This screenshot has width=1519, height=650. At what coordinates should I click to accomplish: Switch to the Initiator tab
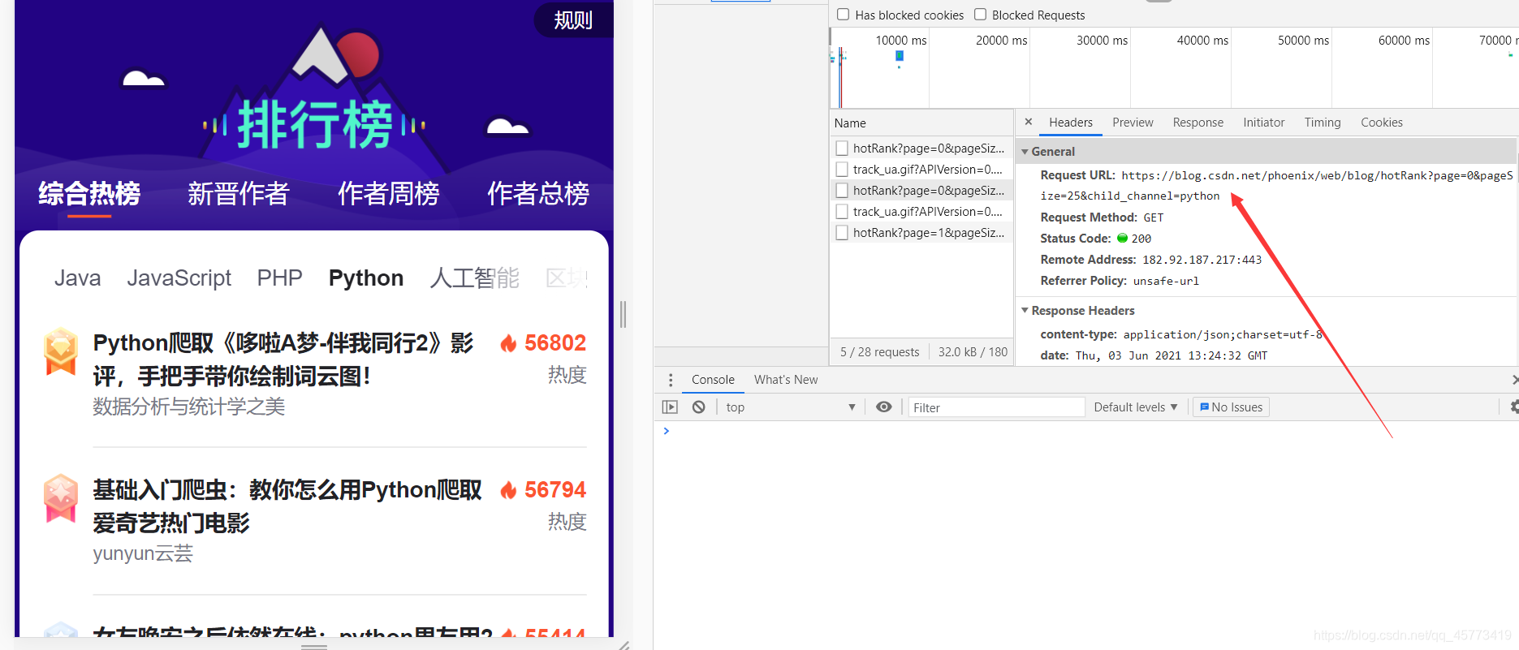1263,123
